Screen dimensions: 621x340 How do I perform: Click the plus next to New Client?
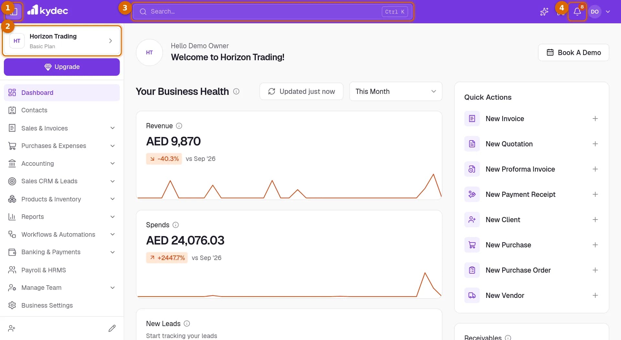[595, 220]
